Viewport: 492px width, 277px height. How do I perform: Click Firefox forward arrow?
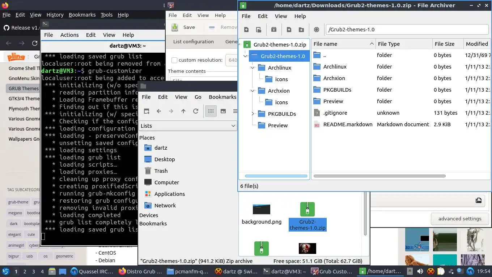click(22, 43)
